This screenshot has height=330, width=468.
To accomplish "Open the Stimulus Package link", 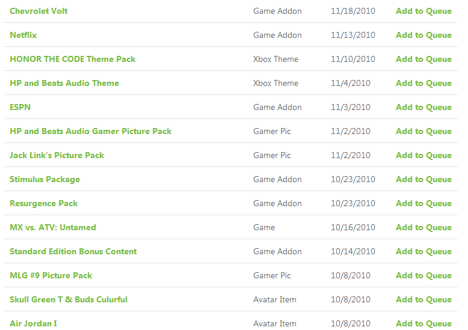I will pos(45,179).
